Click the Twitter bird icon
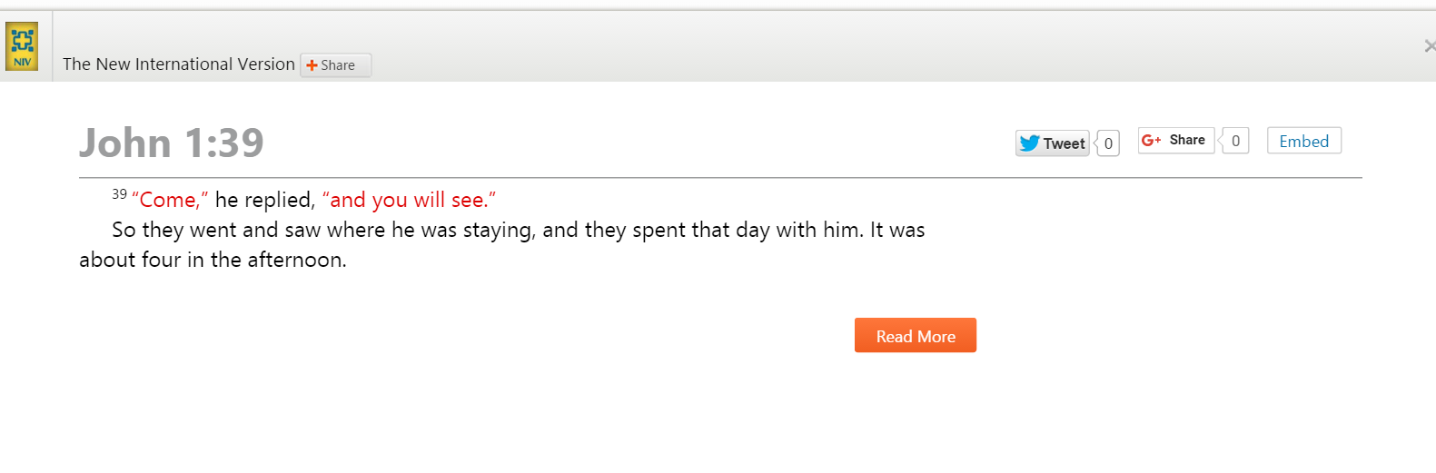 (x=1029, y=143)
